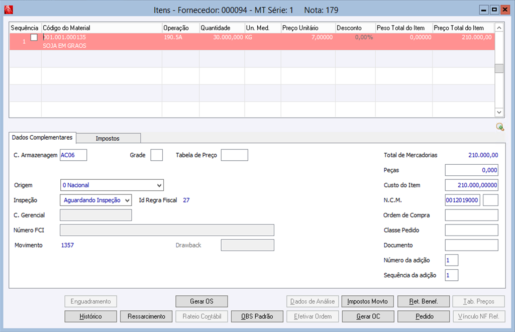Click Total de Mercadorias value 210.000,00
This screenshot has width=515, height=332.
[483, 155]
